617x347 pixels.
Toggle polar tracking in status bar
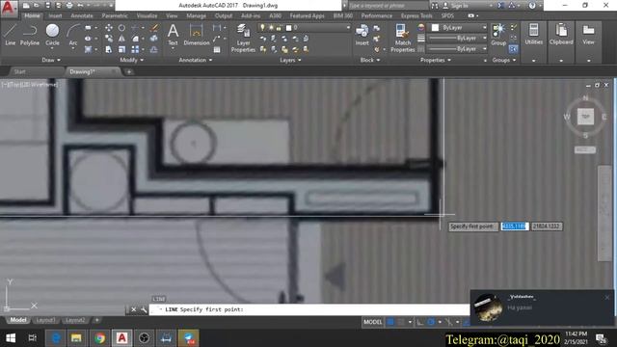431,322
